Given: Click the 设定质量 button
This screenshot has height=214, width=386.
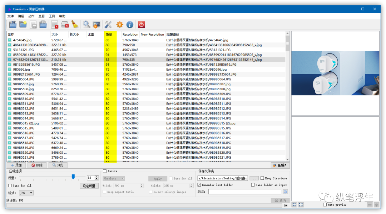Looking at the screenshot, I should tap(89, 186).
